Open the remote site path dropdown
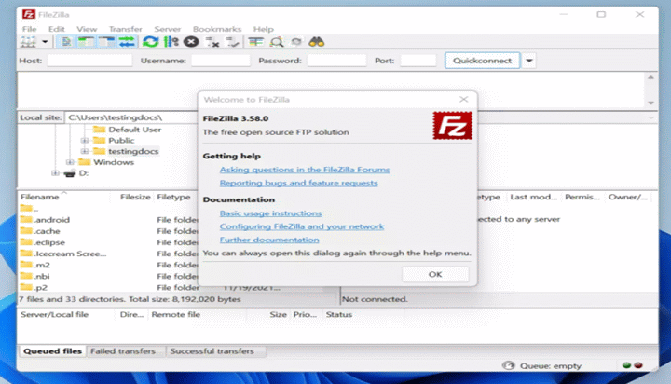The image size is (671, 384). (x=650, y=117)
